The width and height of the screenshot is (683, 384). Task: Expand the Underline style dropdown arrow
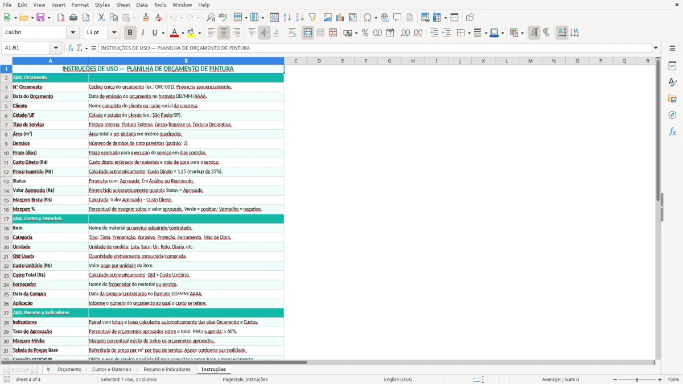point(163,33)
